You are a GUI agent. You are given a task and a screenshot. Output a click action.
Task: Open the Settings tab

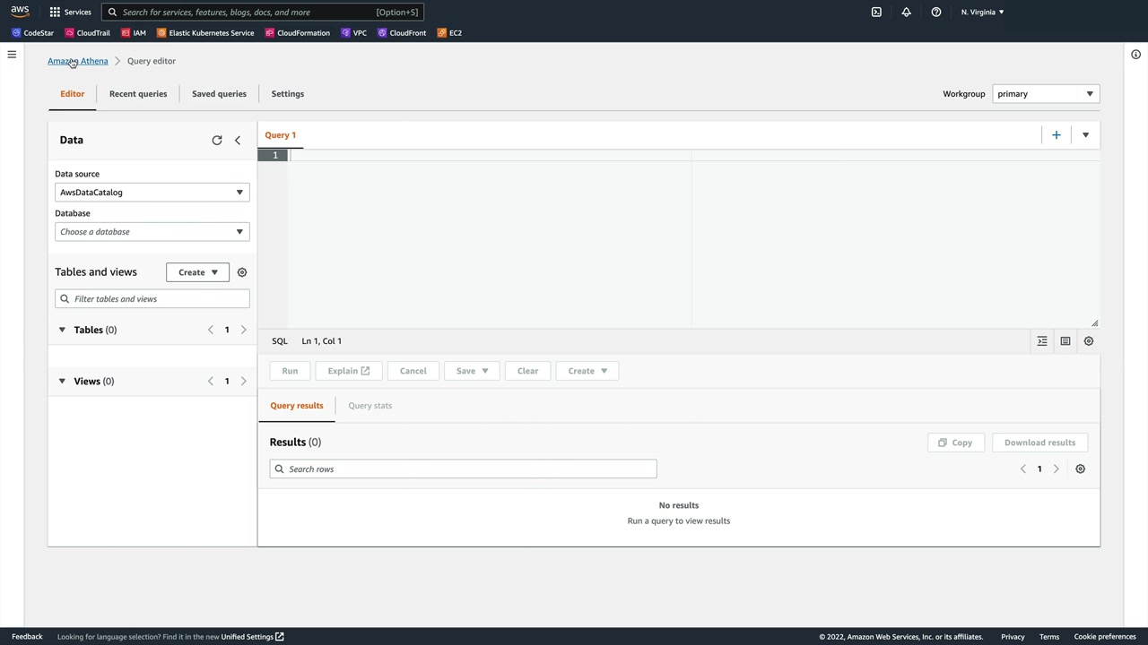click(288, 94)
